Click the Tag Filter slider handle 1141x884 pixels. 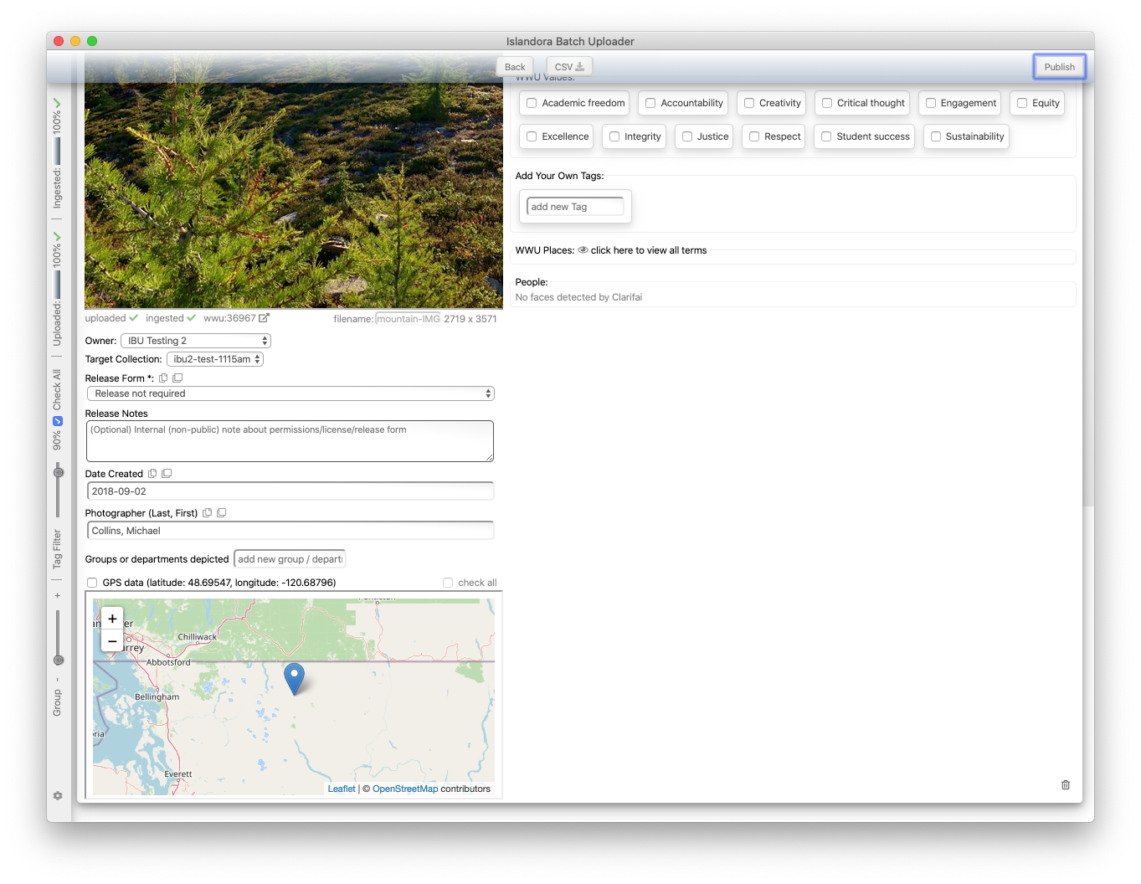tap(59, 473)
